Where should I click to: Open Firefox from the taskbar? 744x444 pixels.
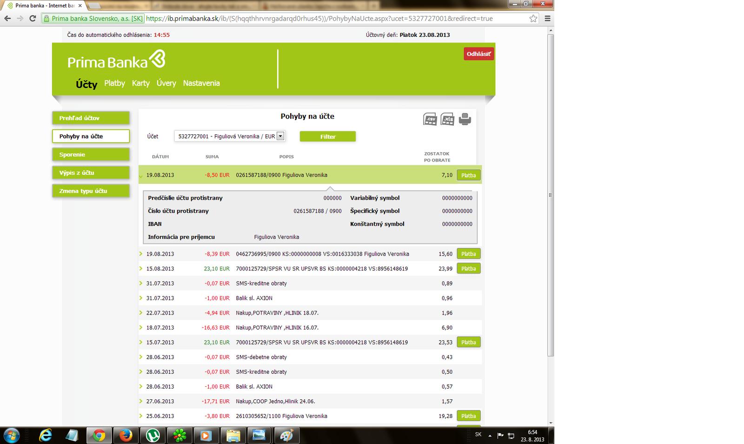(126, 436)
